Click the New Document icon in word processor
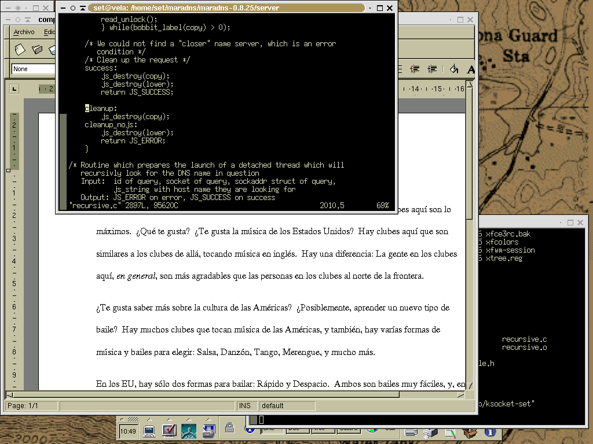The height and width of the screenshot is (444, 593). [x=20, y=50]
